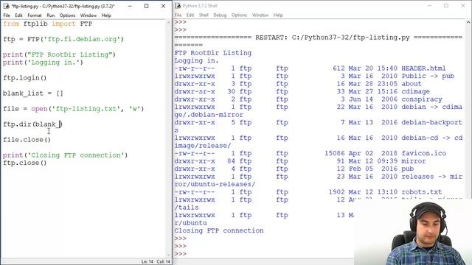Close the Python Shell window
Screen dimensions: 472x265
[463, 6]
